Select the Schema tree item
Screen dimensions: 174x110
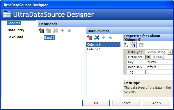coord(14,23)
